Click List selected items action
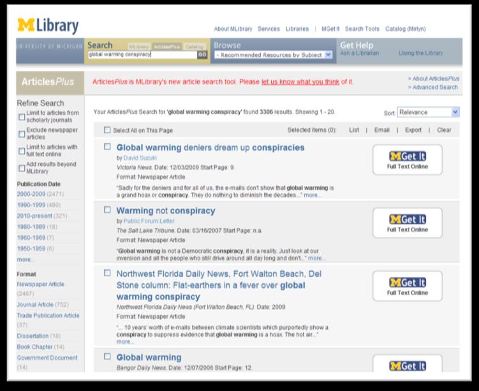Image resolution: width=479 pixels, height=391 pixels. 354,130
